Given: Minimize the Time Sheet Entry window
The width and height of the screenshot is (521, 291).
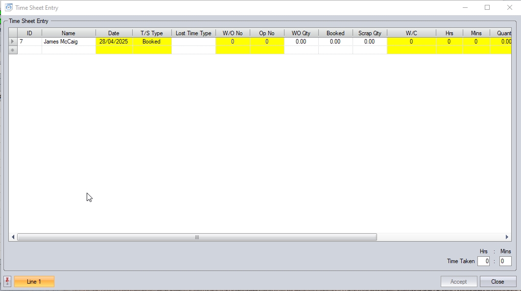Looking at the screenshot, I should point(465,7).
